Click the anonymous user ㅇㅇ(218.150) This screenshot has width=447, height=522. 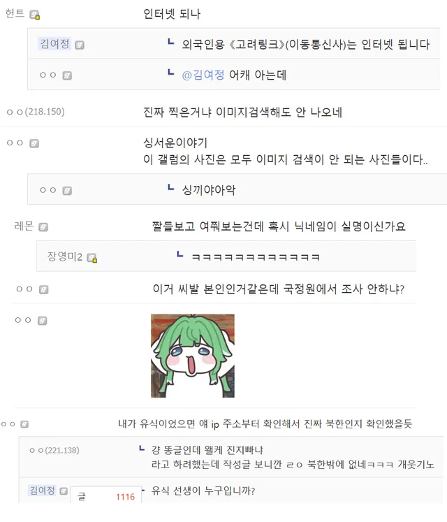(x=36, y=112)
